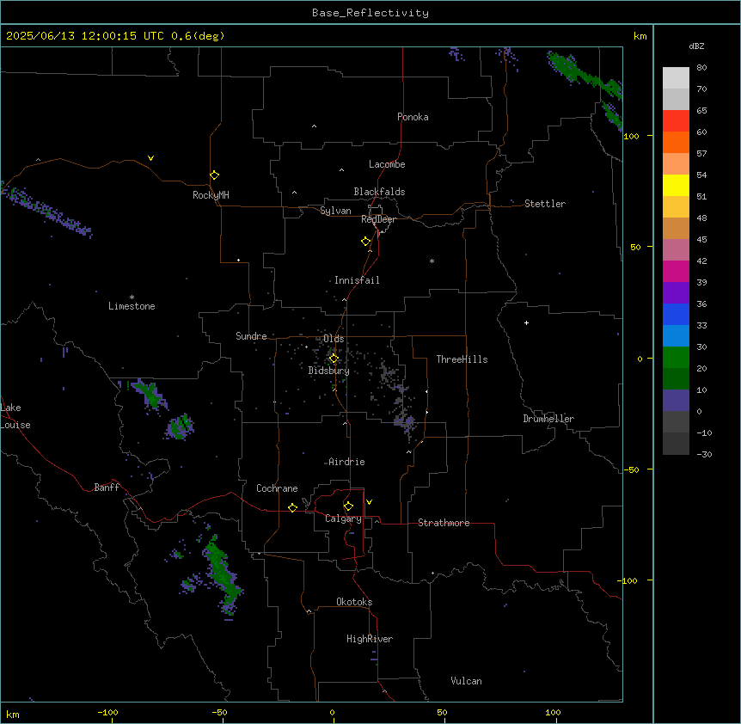Click the Base_Reflectivity title text
Image resolution: width=741 pixels, height=724 pixels.
(370, 13)
